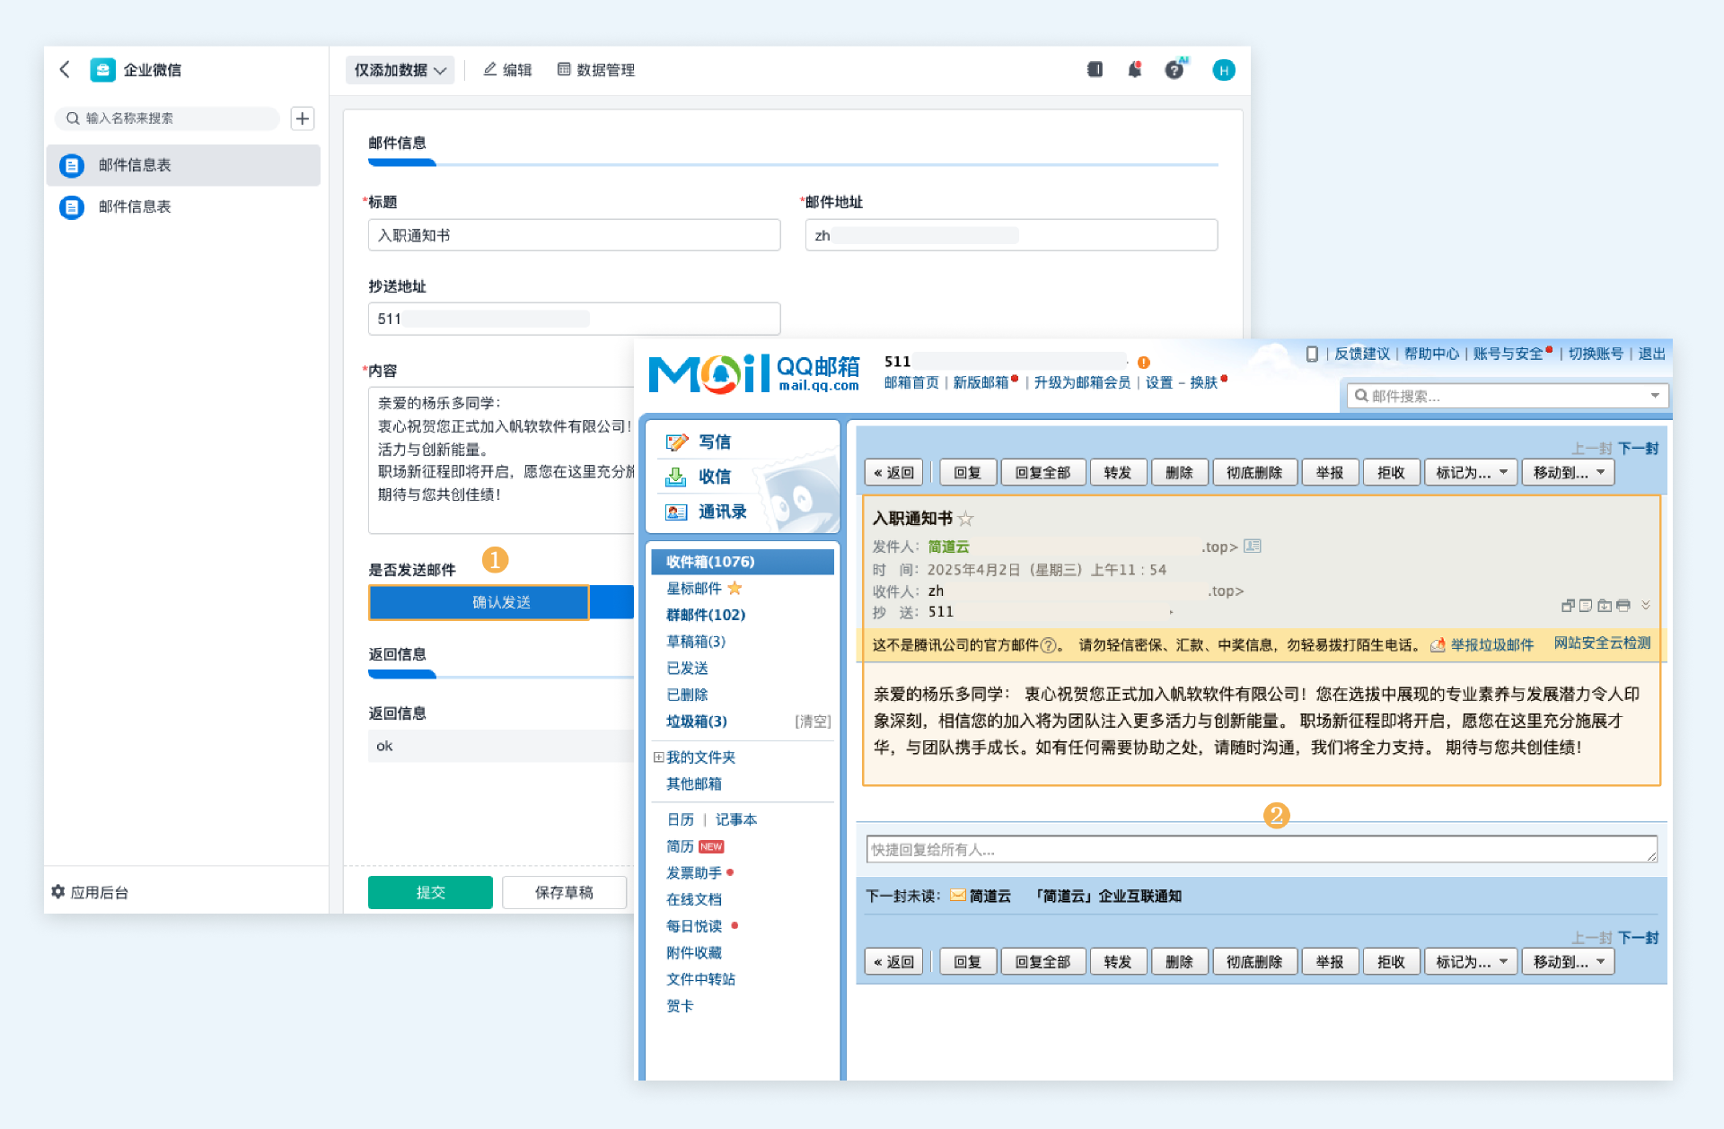The image size is (1724, 1129).
Task: Open the first 标记为 dropdown
Action: [x=1471, y=472]
